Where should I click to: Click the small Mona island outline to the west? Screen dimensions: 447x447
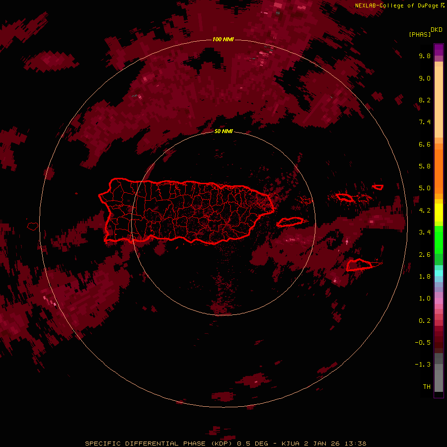point(33,226)
